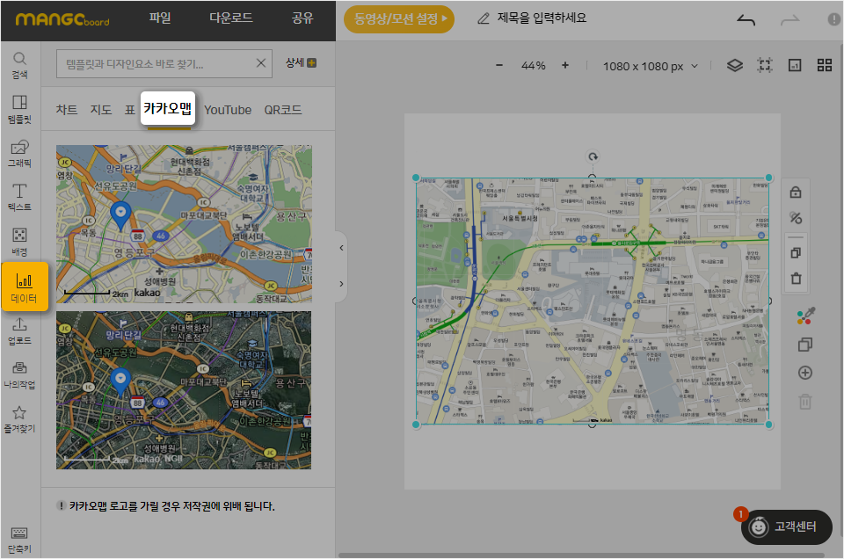
Task: Open the 검색 search sidebar panel
Action: coord(20,65)
